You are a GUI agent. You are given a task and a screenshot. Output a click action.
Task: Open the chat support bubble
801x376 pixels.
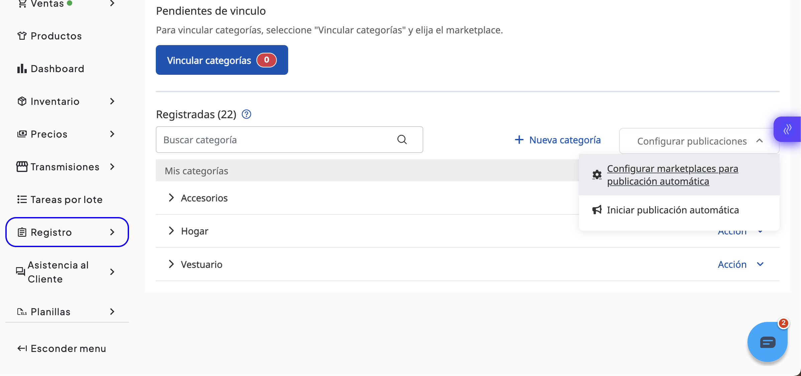click(767, 342)
